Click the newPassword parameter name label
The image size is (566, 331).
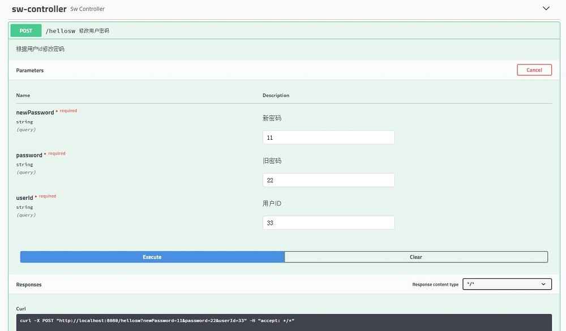35,113
